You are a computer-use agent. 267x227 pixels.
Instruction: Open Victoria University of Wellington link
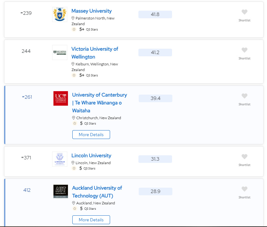[95, 53]
